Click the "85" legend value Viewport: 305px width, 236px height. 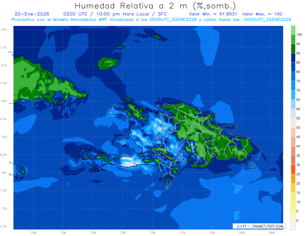point(298,63)
